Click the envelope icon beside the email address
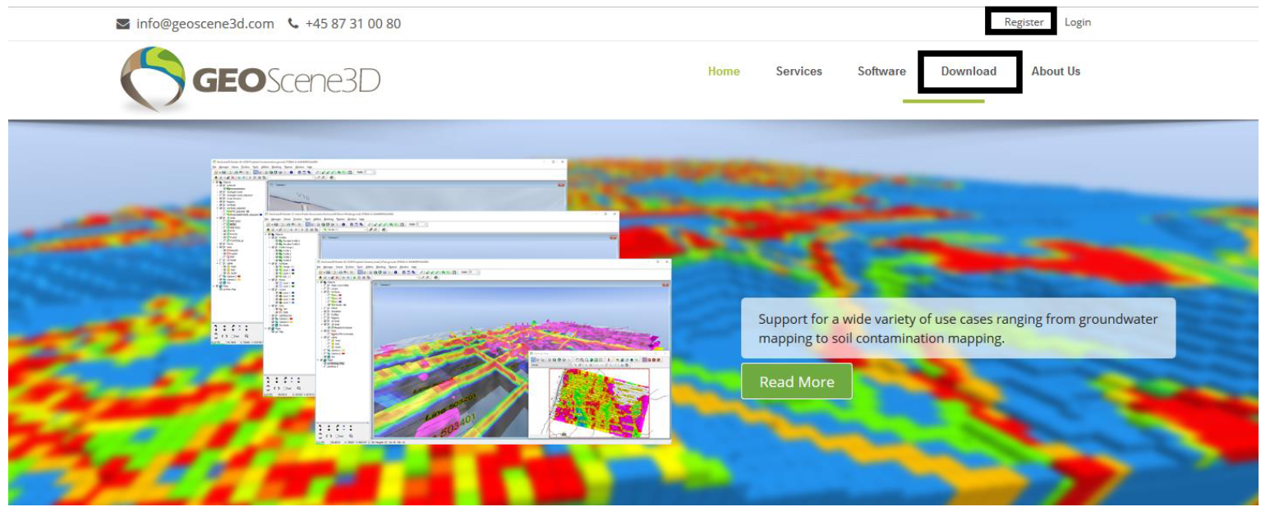The image size is (1261, 507). coord(122,24)
